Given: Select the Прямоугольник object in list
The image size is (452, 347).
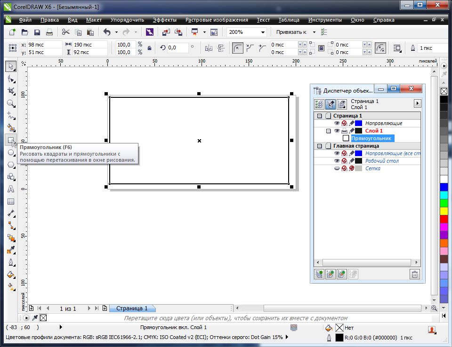Looking at the screenshot, I should pyautogui.click(x=371, y=138).
